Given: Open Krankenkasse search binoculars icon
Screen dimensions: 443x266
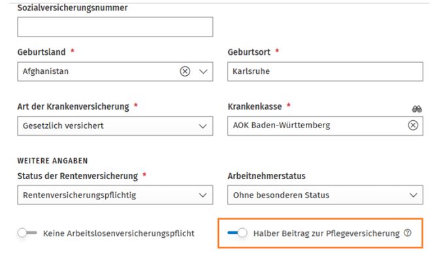Looking at the screenshot, I should [417, 109].
